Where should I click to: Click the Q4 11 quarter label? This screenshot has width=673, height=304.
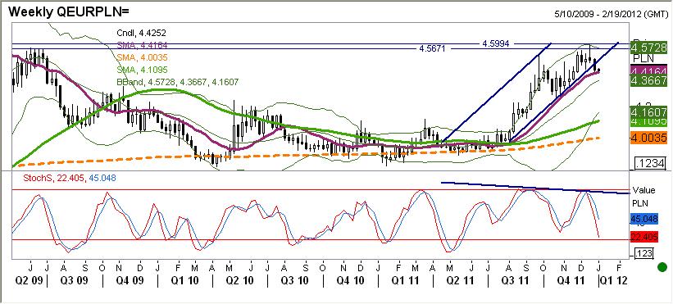pyautogui.click(x=570, y=280)
